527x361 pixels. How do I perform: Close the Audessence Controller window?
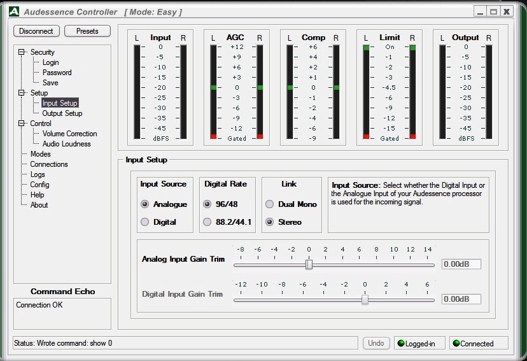(507, 11)
